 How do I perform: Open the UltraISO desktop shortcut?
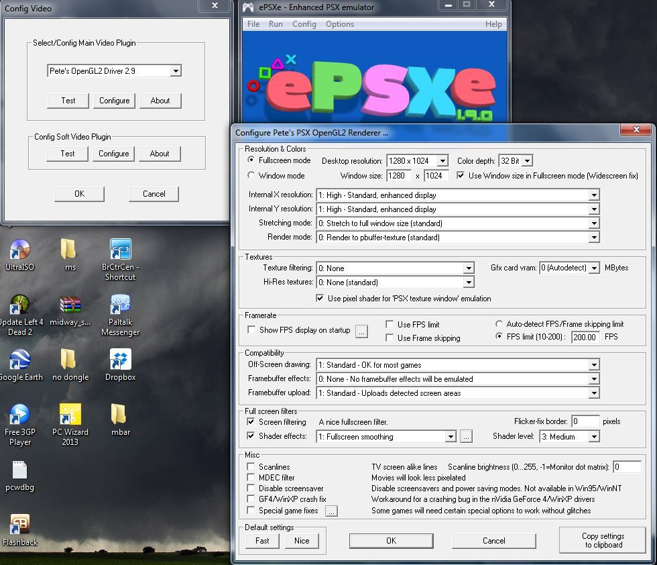click(x=19, y=251)
